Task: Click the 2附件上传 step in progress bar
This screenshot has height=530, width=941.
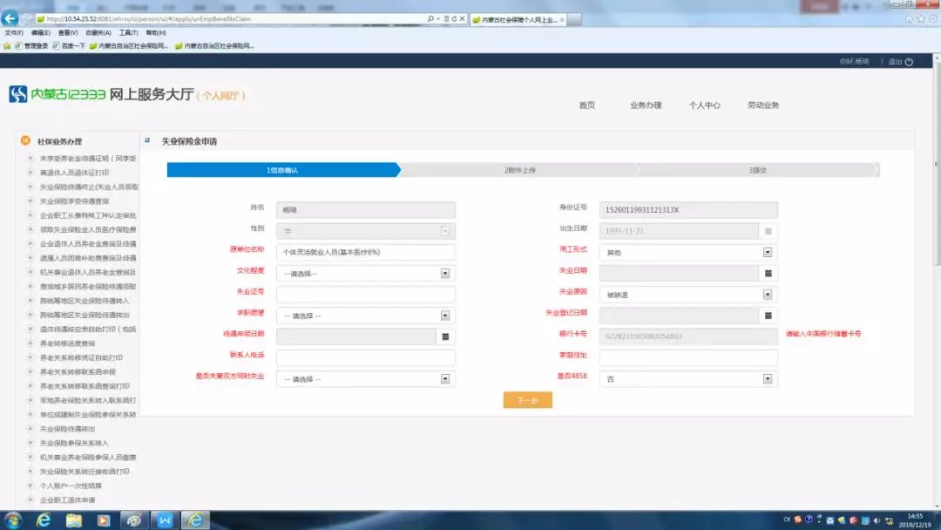Action: 519,170
